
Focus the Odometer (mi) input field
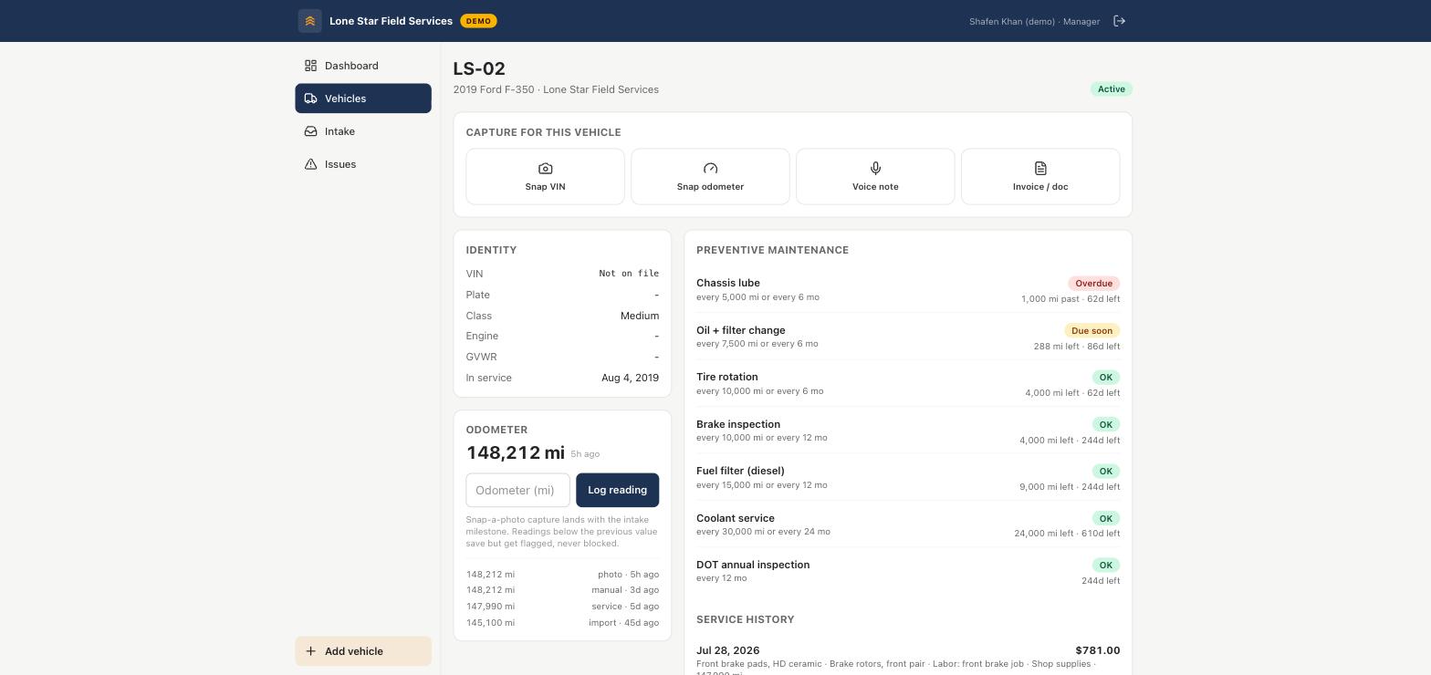517,490
